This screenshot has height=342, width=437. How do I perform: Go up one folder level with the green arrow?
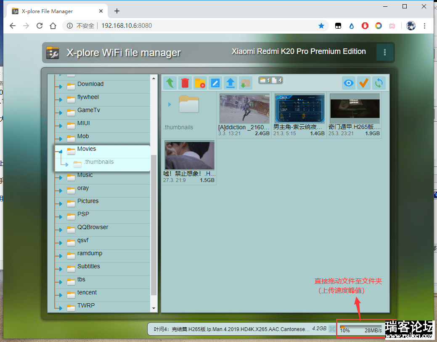click(x=170, y=83)
